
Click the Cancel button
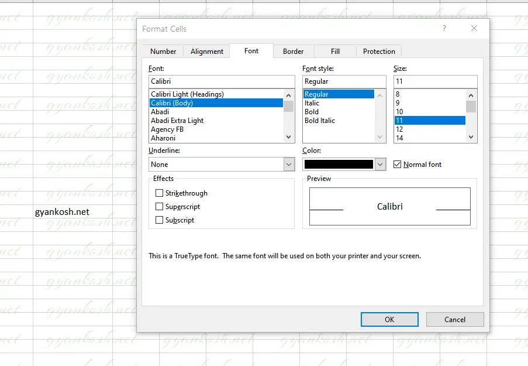455,320
